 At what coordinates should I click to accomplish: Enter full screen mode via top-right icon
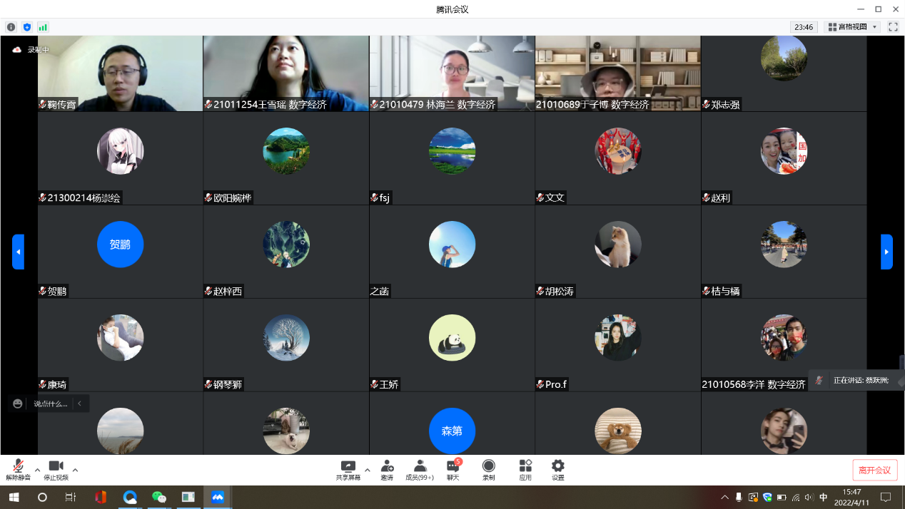(893, 27)
